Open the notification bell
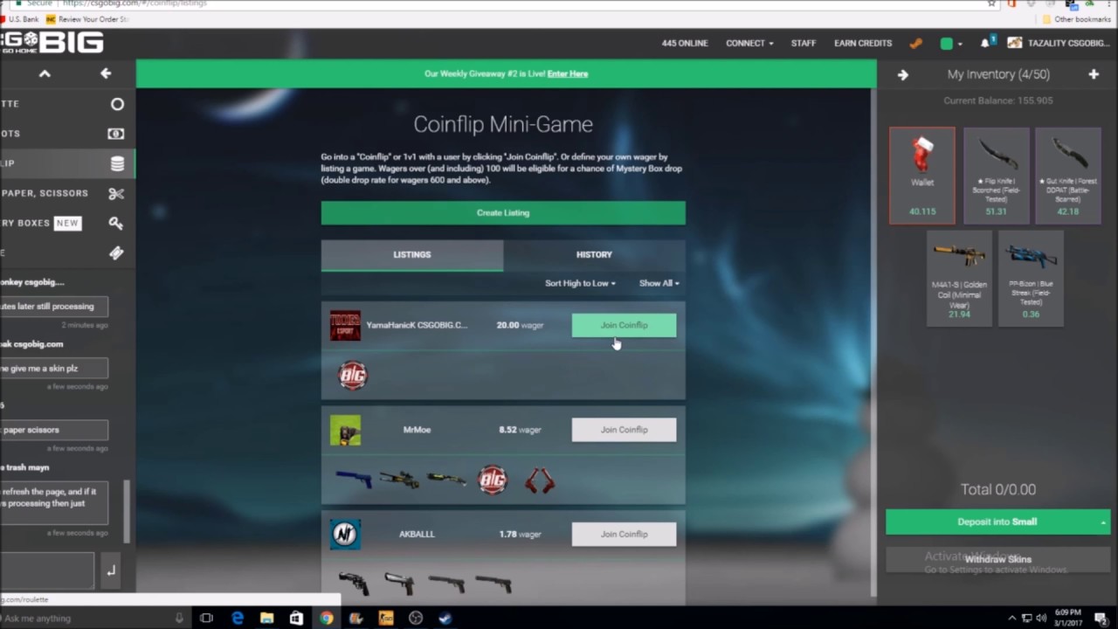The image size is (1118, 629). coord(986,43)
